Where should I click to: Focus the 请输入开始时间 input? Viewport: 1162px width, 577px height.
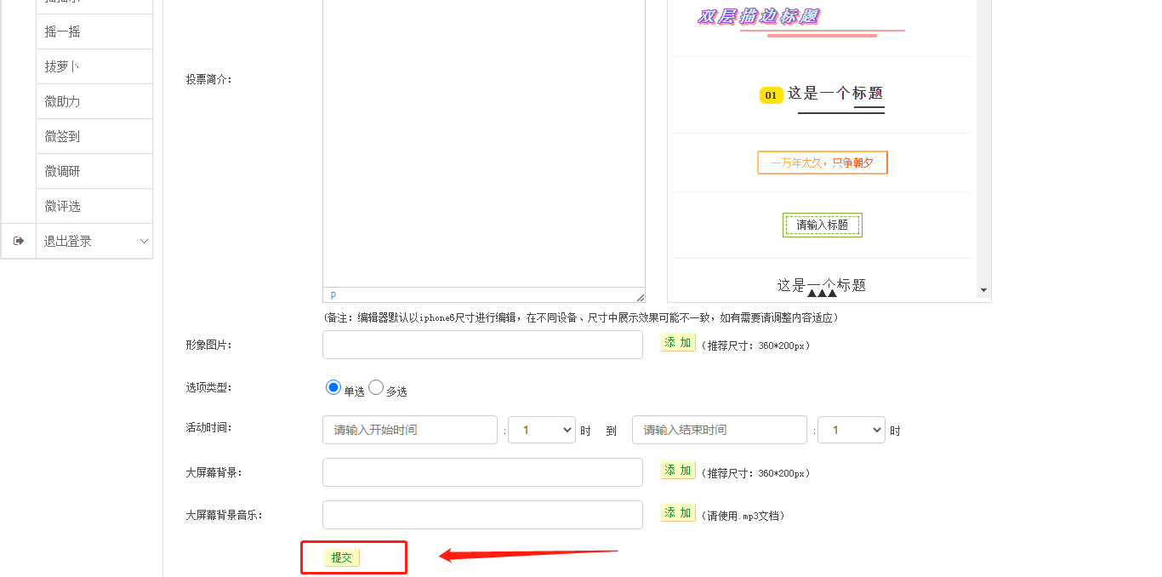pos(409,430)
